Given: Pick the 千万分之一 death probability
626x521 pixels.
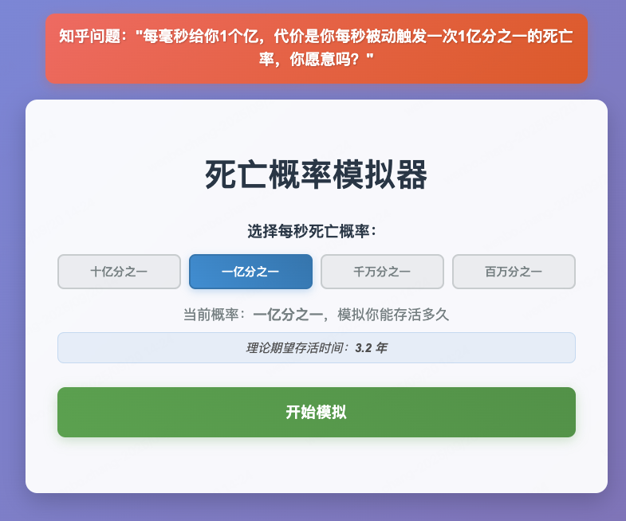Looking at the screenshot, I should 382,272.
